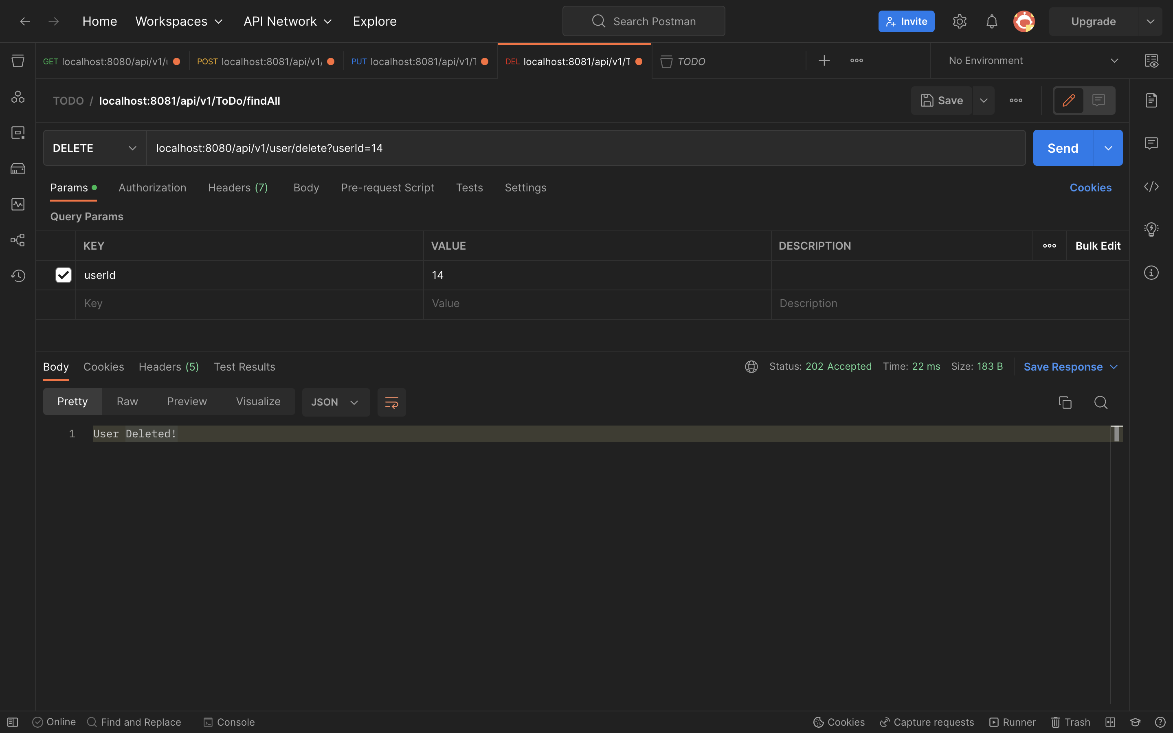Click the Cookies link

[x=1090, y=188]
